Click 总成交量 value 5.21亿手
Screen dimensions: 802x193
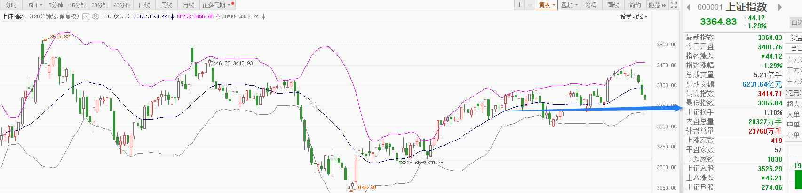click(x=768, y=75)
